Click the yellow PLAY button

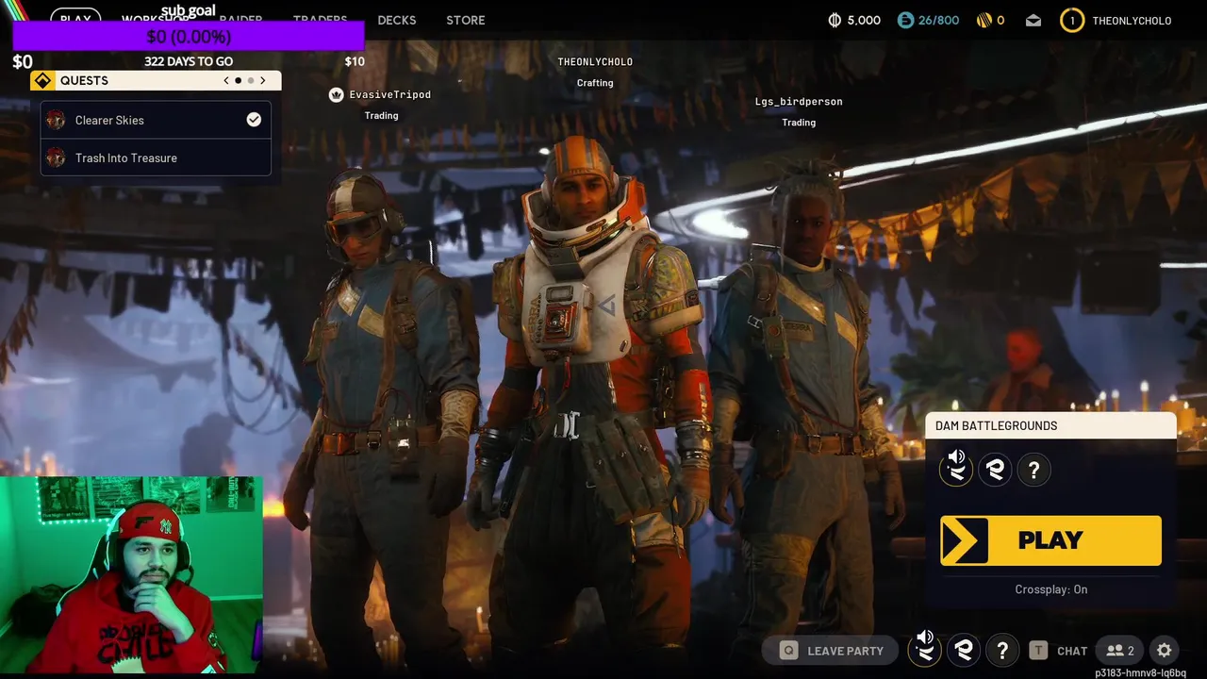click(x=1050, y=540)
